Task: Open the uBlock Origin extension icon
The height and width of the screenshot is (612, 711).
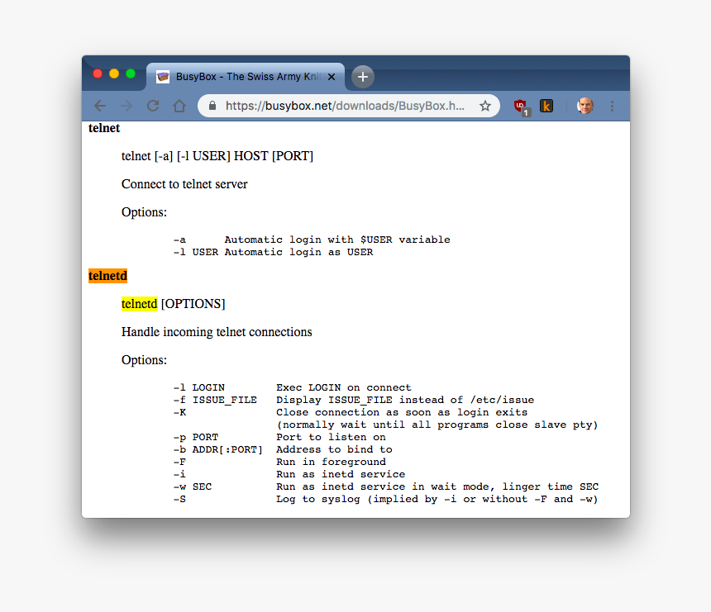Action: pos(521,107)
